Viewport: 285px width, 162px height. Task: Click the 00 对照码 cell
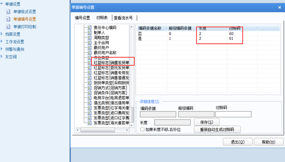coord(231,33)
